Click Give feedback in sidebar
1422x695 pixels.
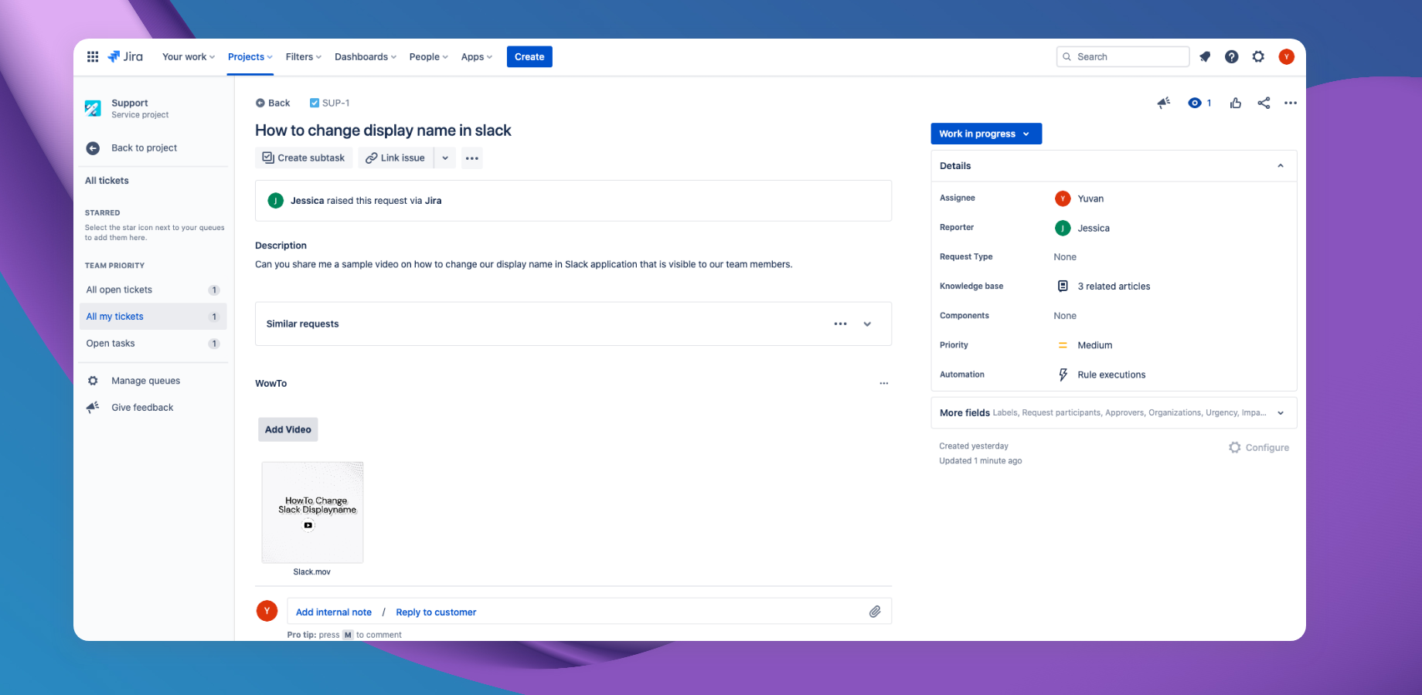click(142, 407)
